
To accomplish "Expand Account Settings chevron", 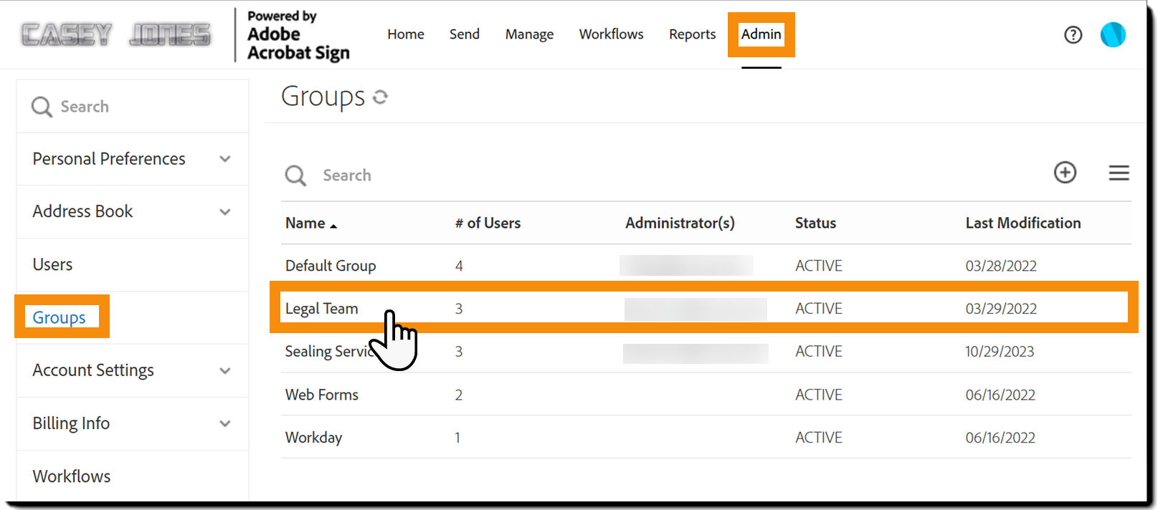I will pos(225,371).
